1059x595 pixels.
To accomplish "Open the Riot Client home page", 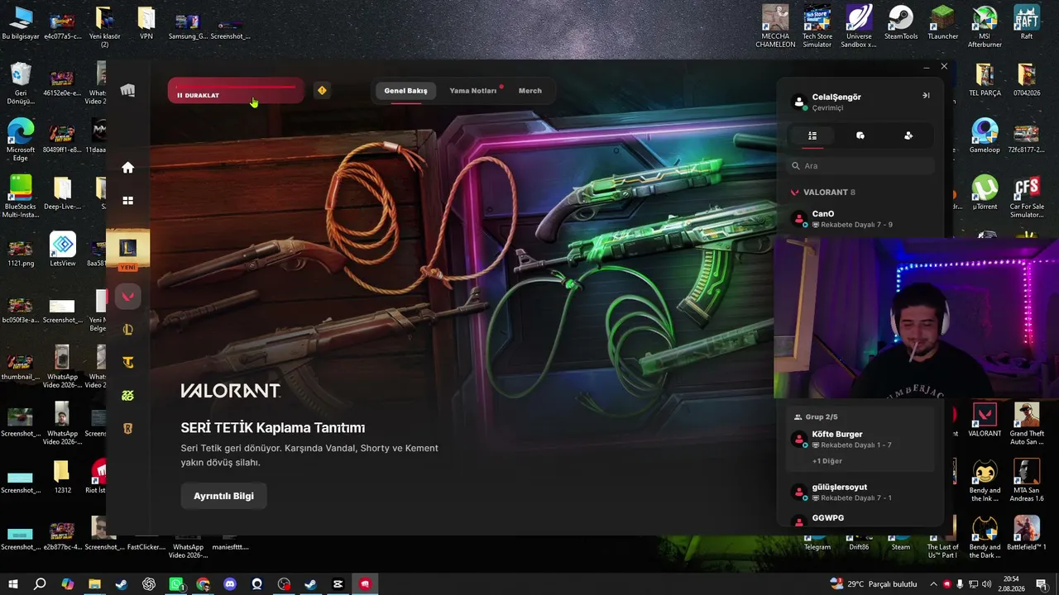I will click(x=127, y=168).
